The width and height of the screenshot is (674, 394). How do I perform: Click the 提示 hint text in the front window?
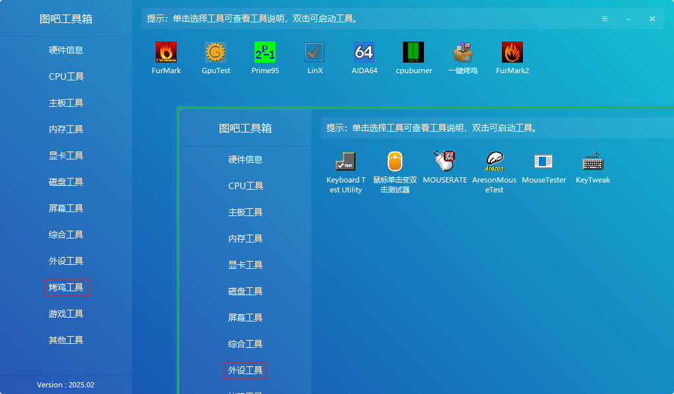[431, 128]
